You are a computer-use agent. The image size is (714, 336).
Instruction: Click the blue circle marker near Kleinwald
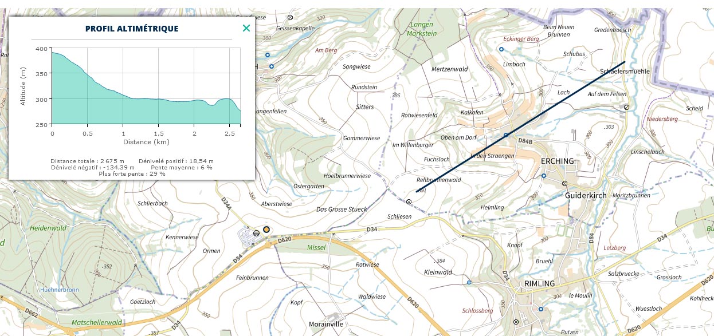(469, 282)
